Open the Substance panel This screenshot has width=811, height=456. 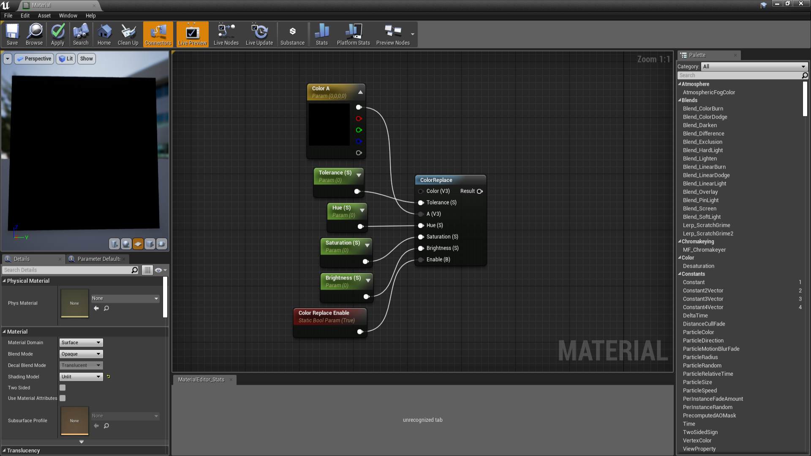[292, 34]
